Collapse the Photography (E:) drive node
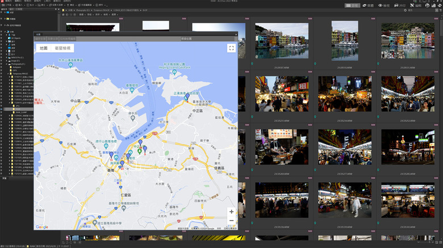The height and width of the screenshot is (248, 443). point(7,64)
